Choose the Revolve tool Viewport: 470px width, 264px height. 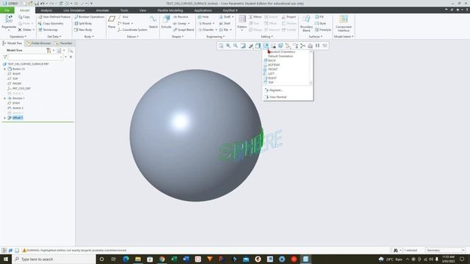(x=181, y=17)
